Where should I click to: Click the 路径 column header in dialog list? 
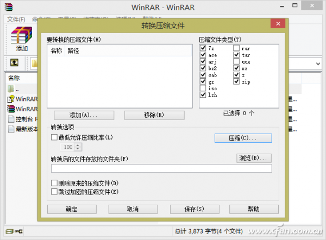(x=73, y=50)
